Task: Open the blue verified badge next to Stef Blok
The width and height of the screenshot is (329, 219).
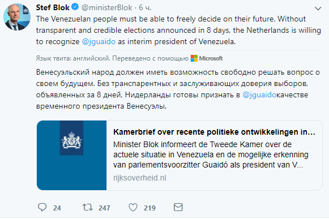Action: (75, 7)
